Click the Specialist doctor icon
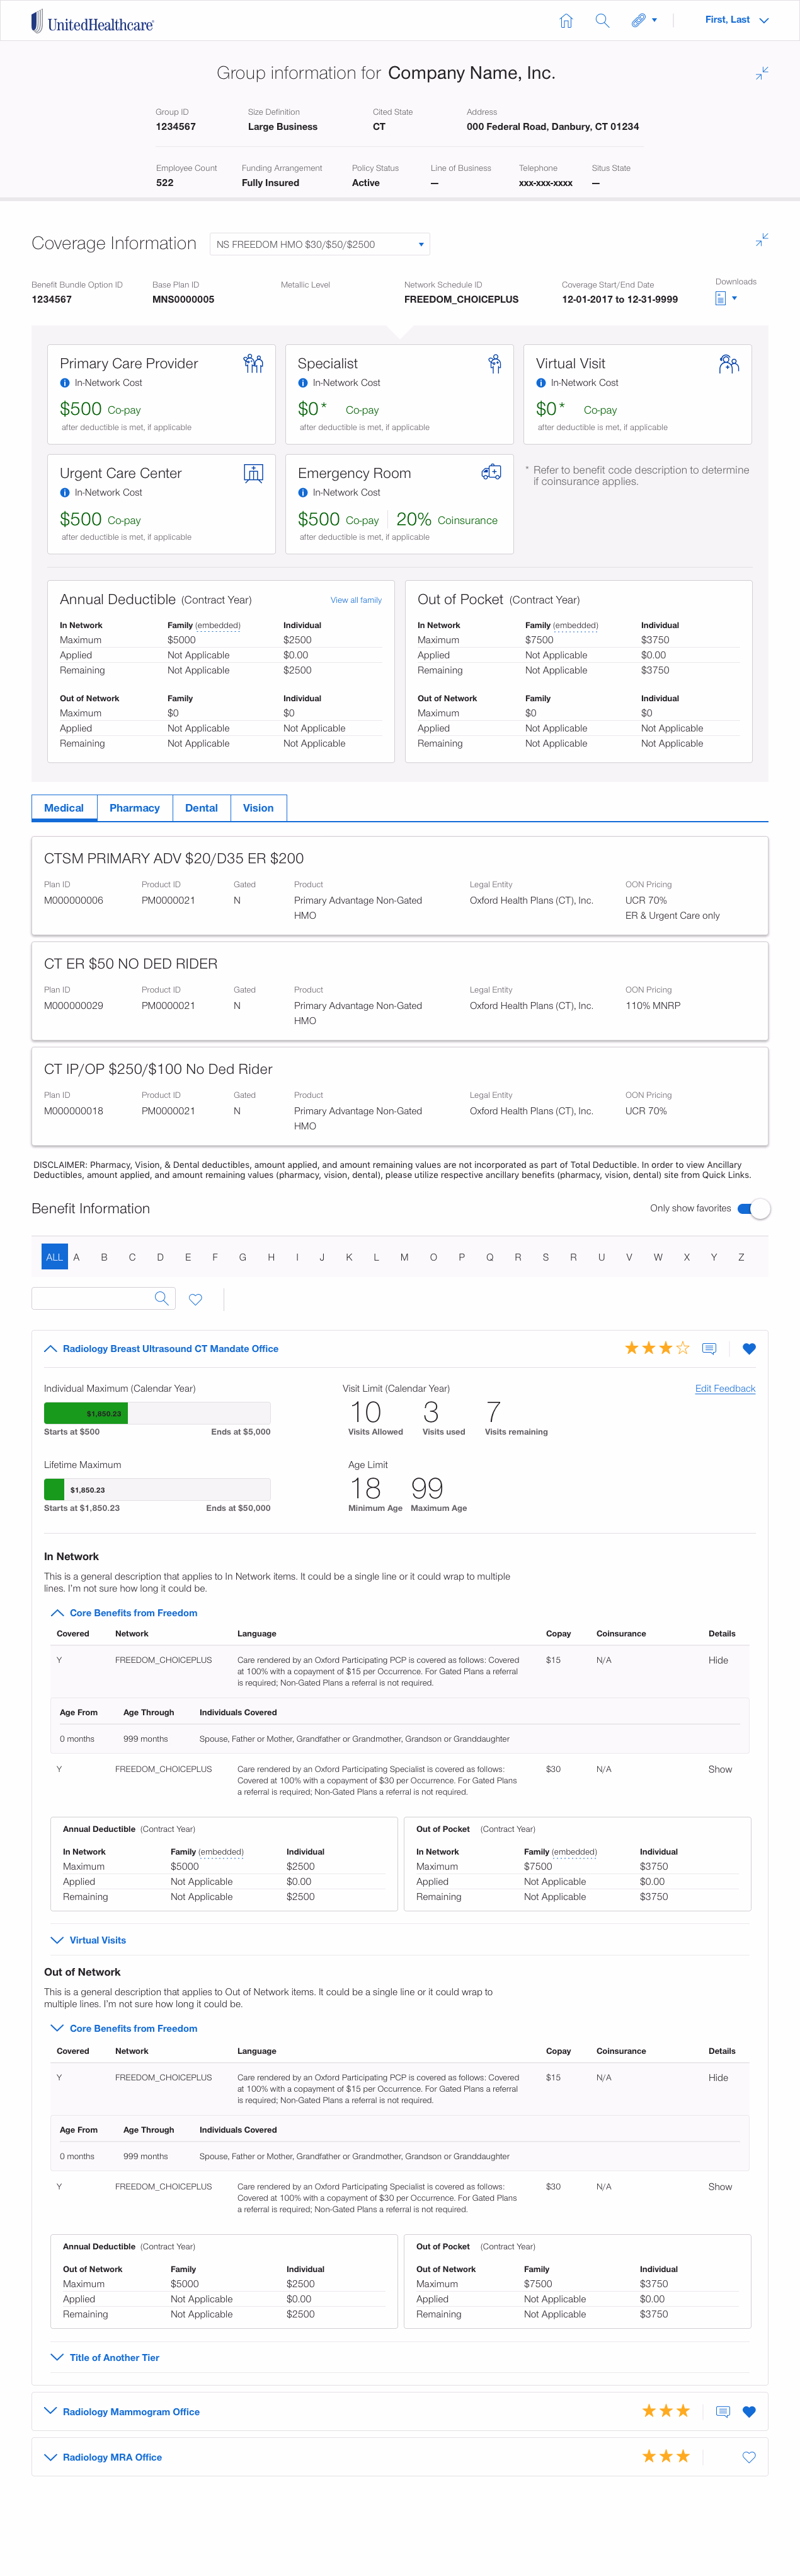800x2576 pixels. [x=494, y=364]
